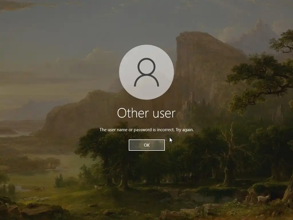Click the "Other user" heading

click(146, 113)
